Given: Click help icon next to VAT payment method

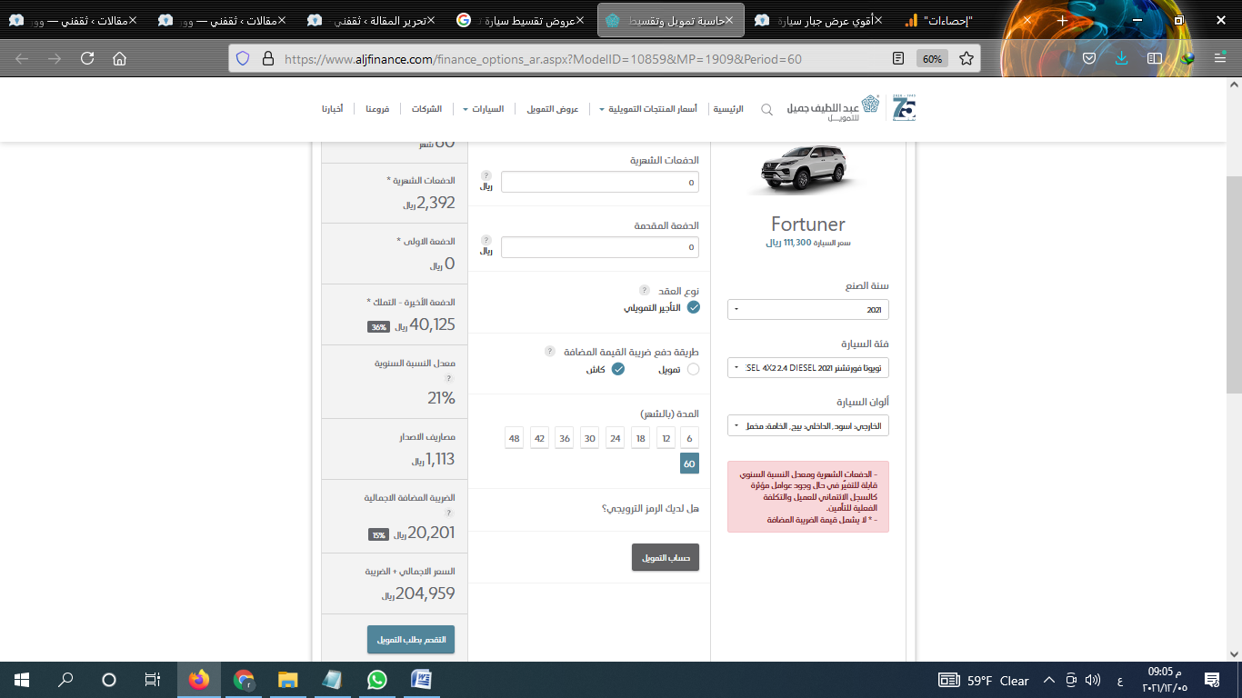Looking at the screenshot, I should (549, 351).
